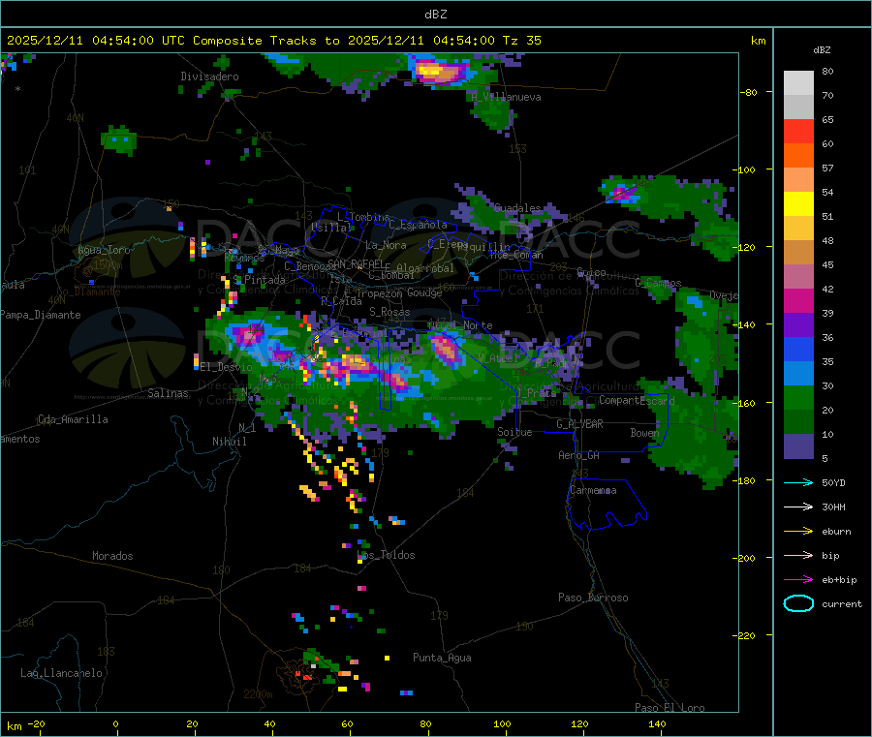This screenshot has height=737, width=872.
Task: Click the white 30HM arrow legend icon
Action: pos(798,507)
